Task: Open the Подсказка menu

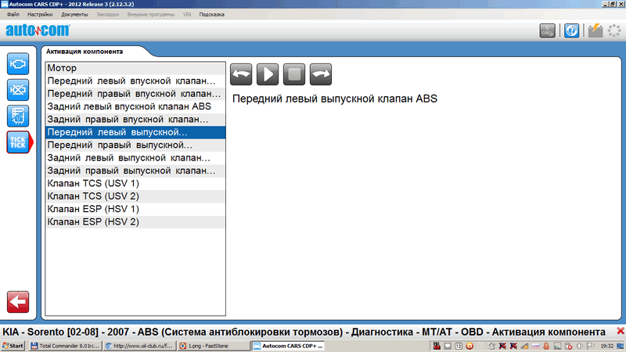Action: coord(211,14)
